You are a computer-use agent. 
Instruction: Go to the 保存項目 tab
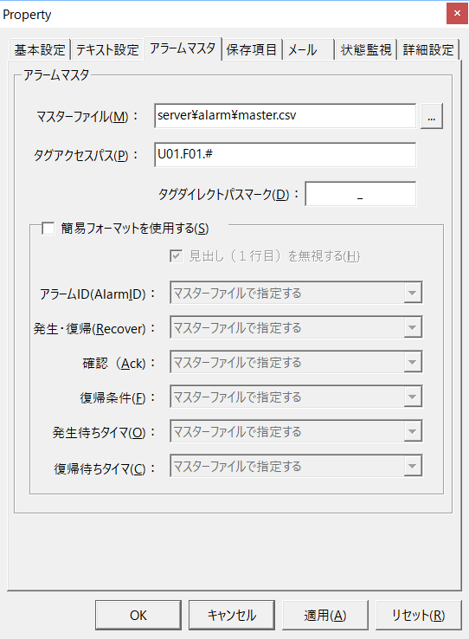click(x=252, y=49)
